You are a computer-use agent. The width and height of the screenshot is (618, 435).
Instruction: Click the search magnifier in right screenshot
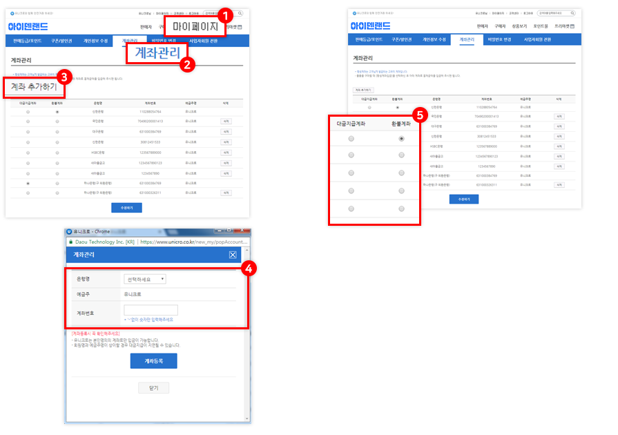click(x=572, y=13)
